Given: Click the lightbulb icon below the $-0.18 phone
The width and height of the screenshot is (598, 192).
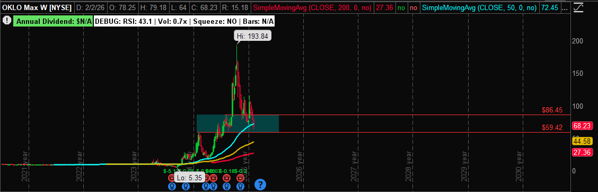Looking at the screenshot, I should 226,187.
